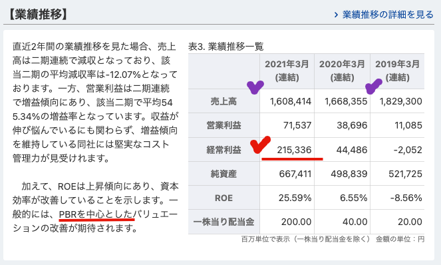
Task: Select net assets 498,839
Action: click(349, 174)
